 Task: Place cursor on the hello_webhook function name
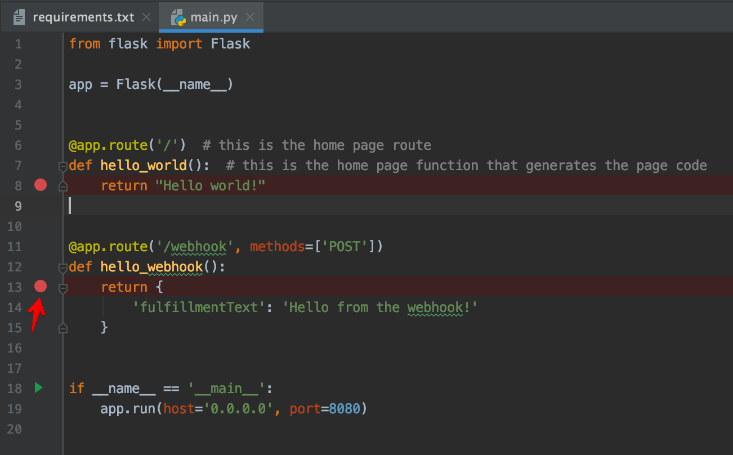point(151,267)
